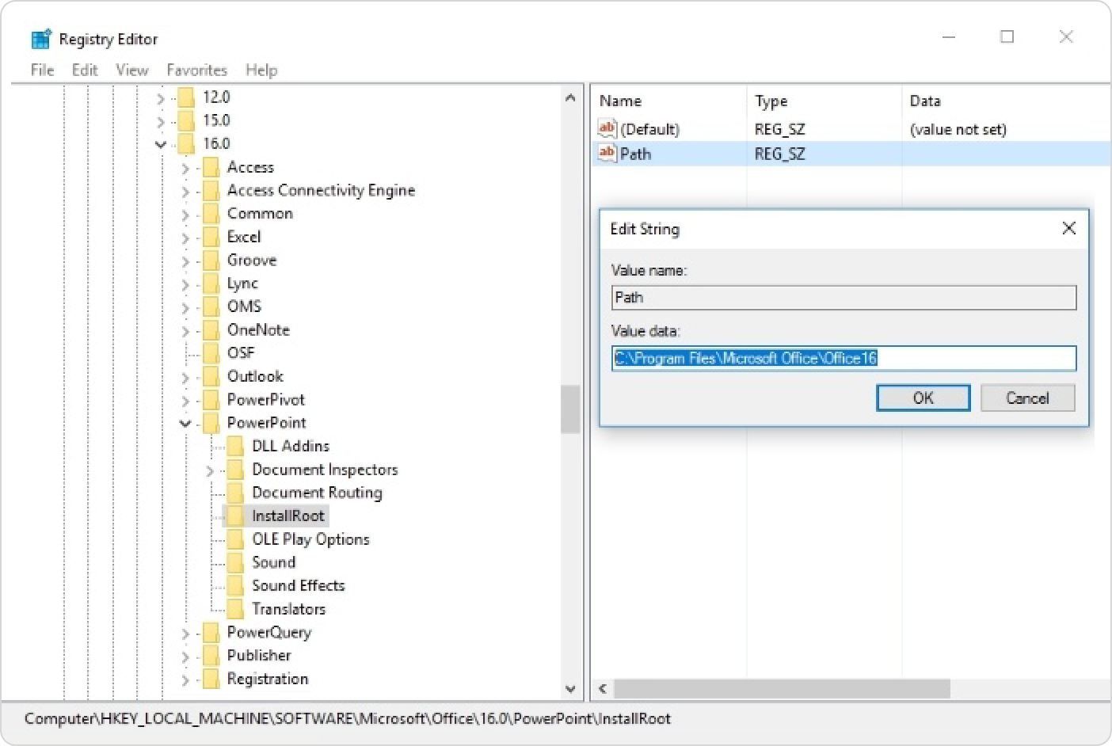Screen dimensions: 1112x746
Task: Click the Sound Effects folder icon
Action: (x=235, y=586)
